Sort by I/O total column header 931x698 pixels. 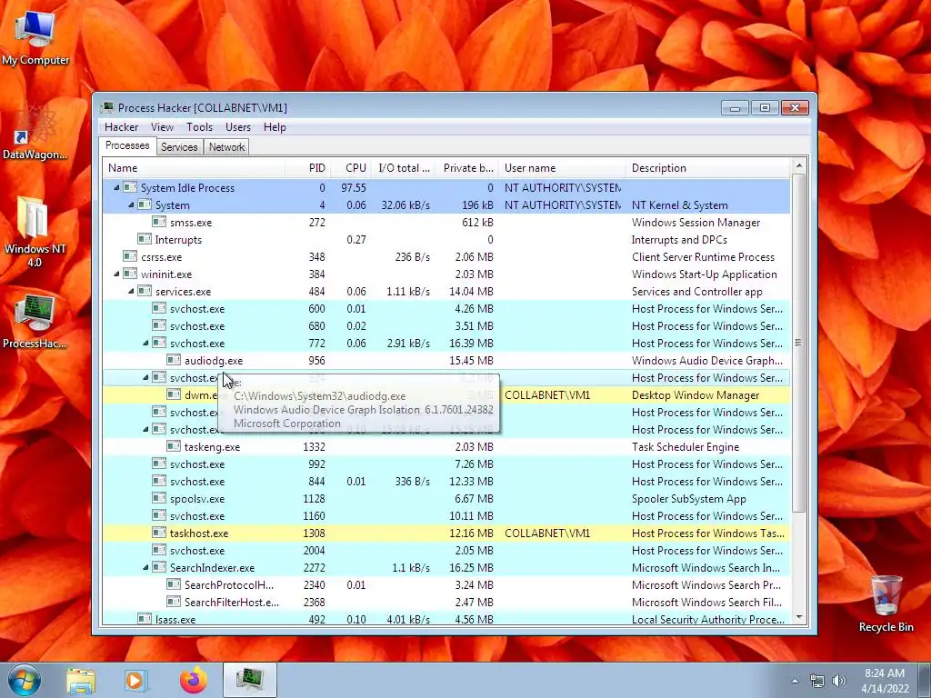(404, 168)
